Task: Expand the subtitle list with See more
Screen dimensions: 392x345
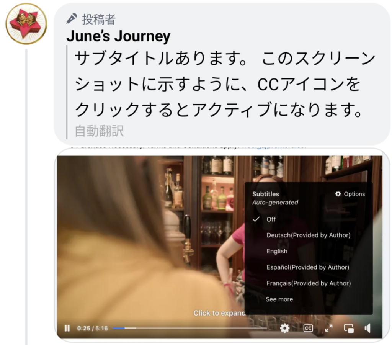Action: pyautogui.click(x=279, y=299)
